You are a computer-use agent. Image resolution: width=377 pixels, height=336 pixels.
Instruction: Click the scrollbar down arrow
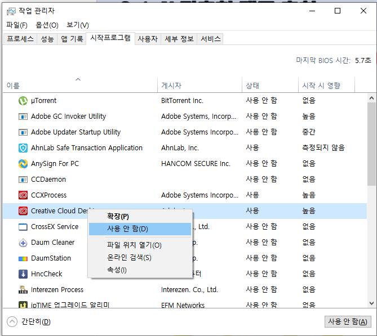coord(371,303)
